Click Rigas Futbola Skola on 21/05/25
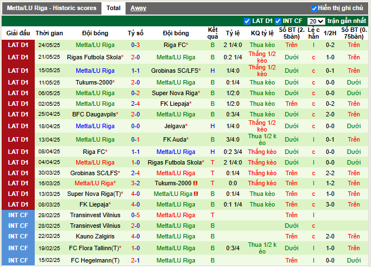This screenshot has height=267, width=371. tap(95, 57)
